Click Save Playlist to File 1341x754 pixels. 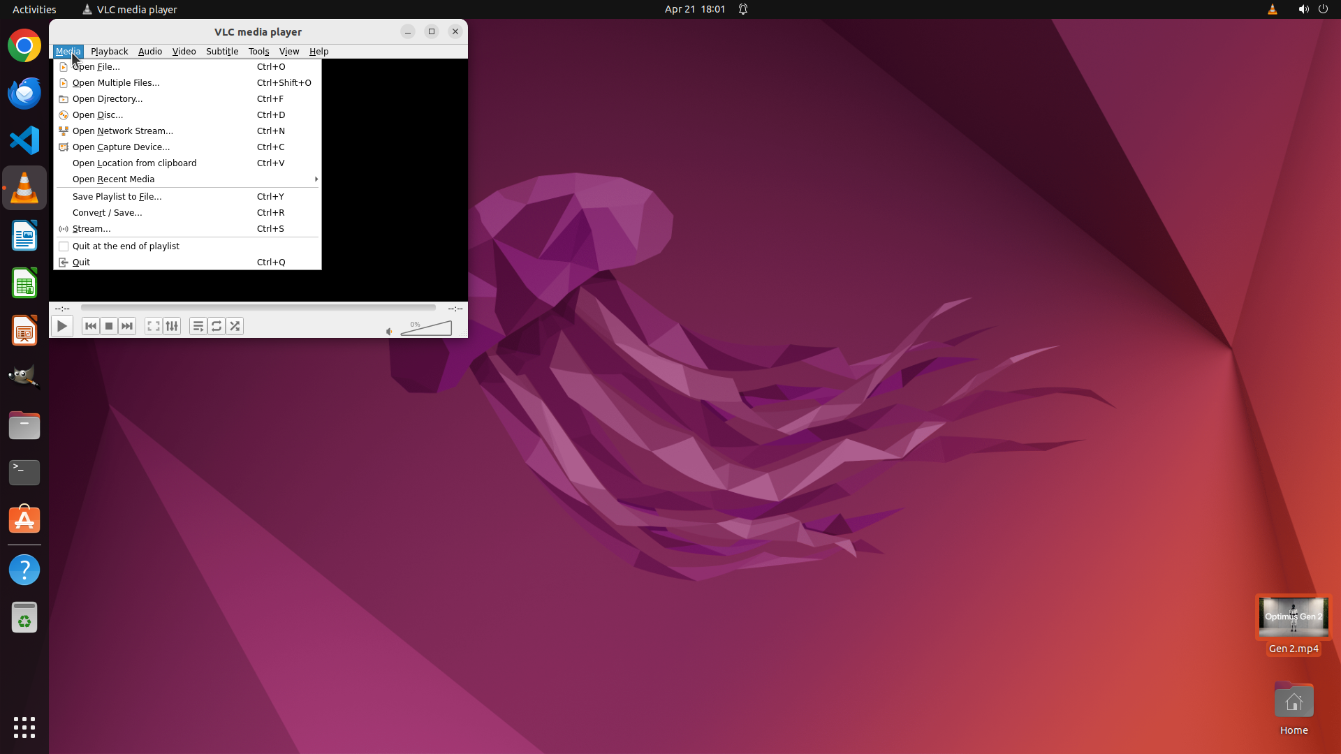[x=117, y=197]
